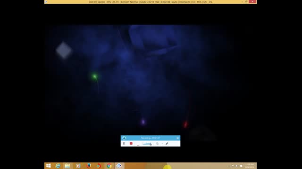Adjust the audio volume level bar
302x169 pixels.
click(x=147, y=144)
